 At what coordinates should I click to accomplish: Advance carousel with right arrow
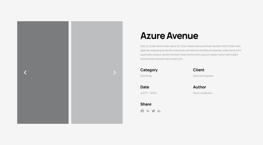tap(114, 72)
